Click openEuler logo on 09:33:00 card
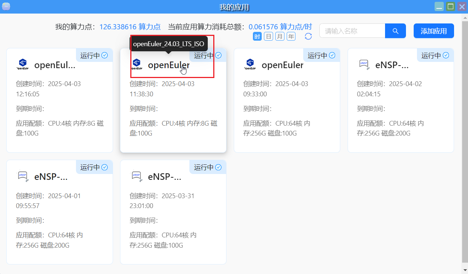The width and height of the screenshot is (468, 274). tap(250, 64)
